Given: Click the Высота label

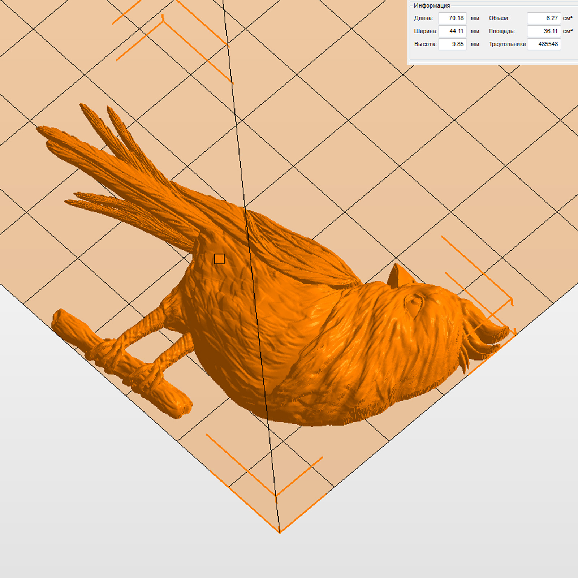Looking at the screenshot, I should pyautogui.click(x=425, y=44).
